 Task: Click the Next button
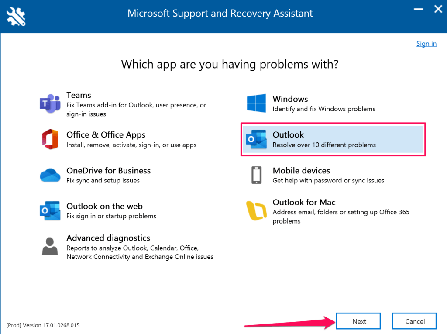tap(358, 321)
